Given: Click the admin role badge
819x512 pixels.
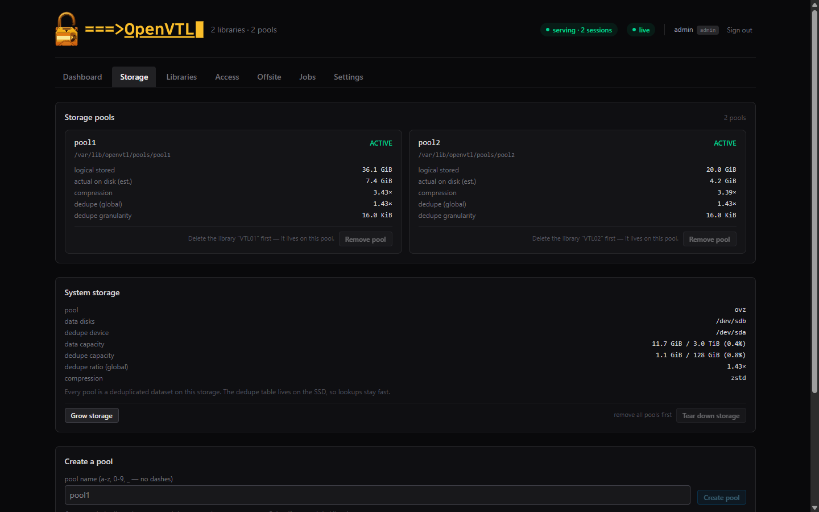Looking at the screenshot, I should [x=708, y=30].
